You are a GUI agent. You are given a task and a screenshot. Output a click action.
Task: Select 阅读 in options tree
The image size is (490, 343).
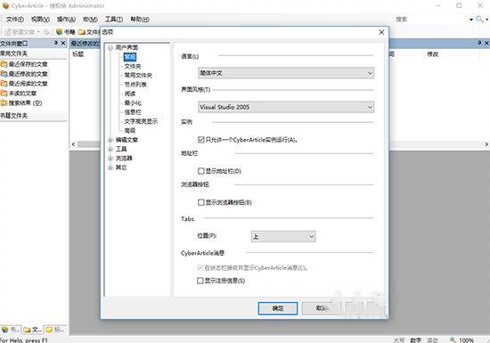[x=130, y=94]
